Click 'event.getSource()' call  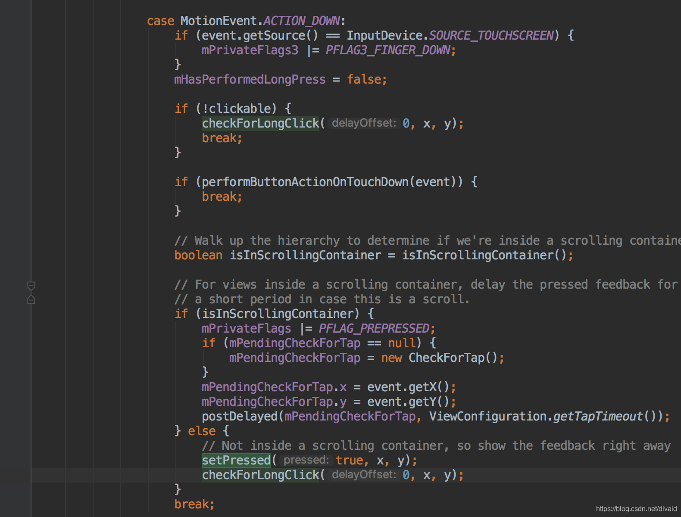click(x=260, y=35)
